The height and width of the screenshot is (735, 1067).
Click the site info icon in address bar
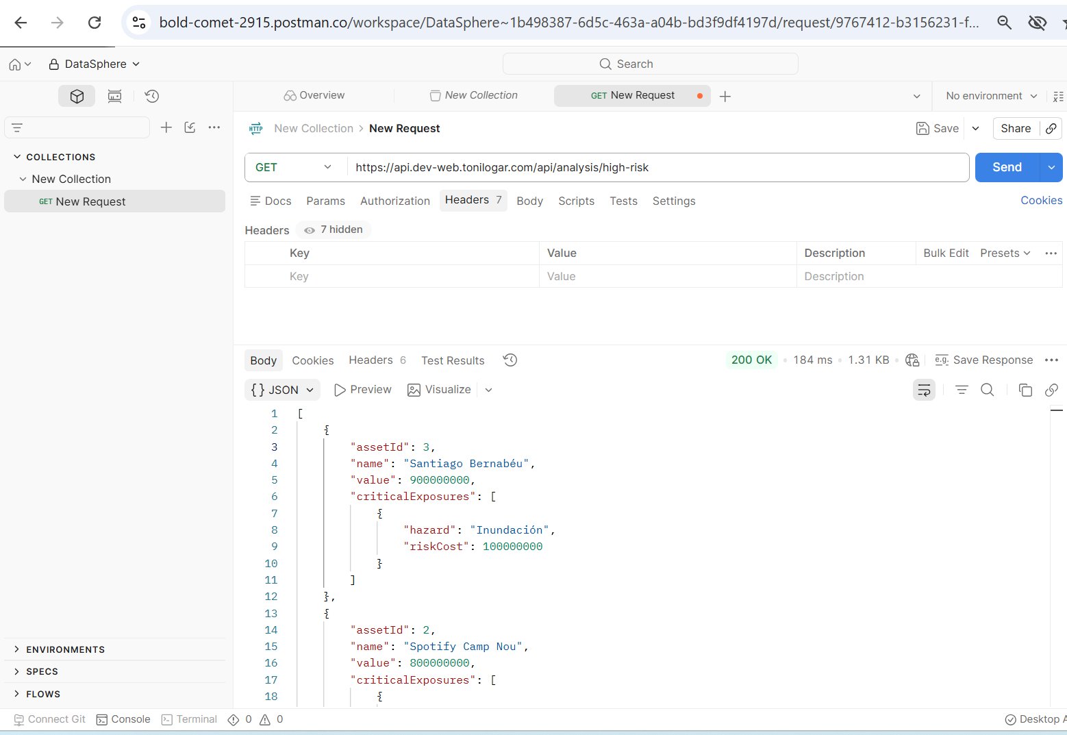[x=139, y=23]
